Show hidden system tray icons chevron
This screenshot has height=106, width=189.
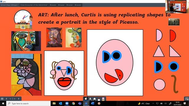coord(153,103)
